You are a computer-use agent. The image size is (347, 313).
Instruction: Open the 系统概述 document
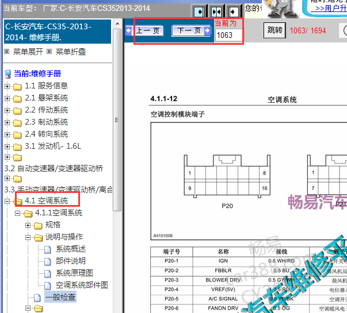click(x=71, y=249)
